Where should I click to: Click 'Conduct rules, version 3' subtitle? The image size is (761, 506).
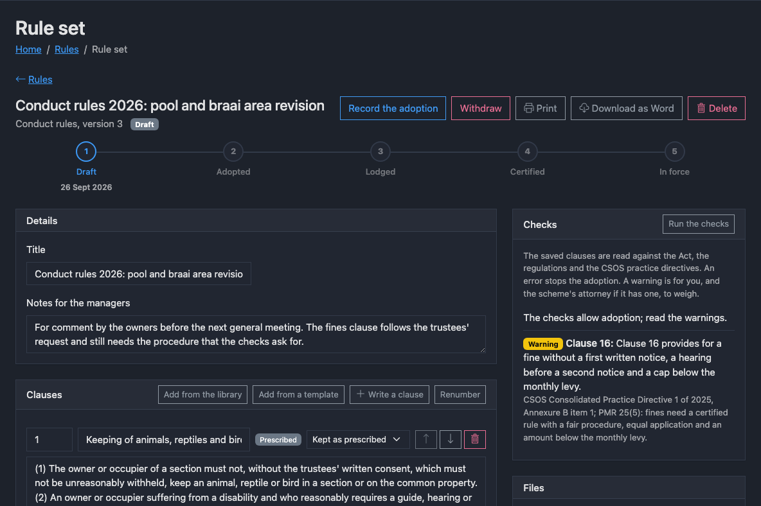tap(69, 124)
